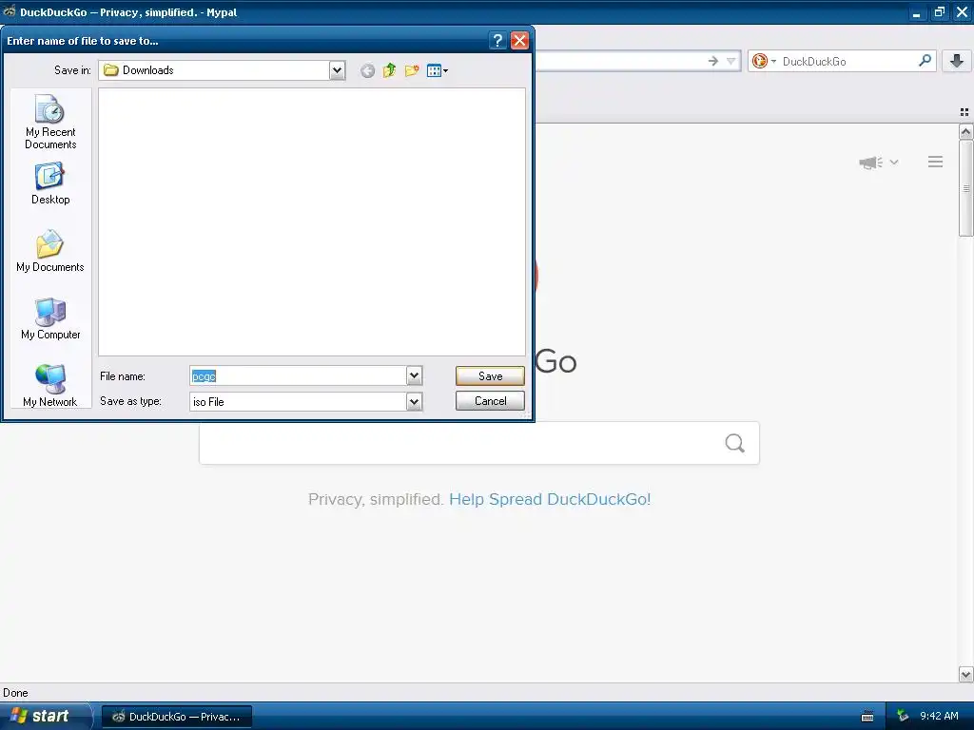Image resolution: width=974 pixels, height=730 pixels.
Task: Expand the Save in folder dropdown
Action: tap(337, 70)
